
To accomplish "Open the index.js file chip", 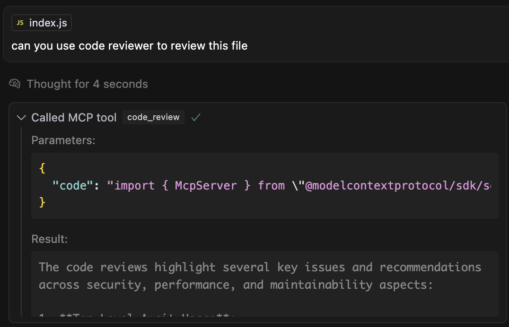I will (x=42, y=23).
